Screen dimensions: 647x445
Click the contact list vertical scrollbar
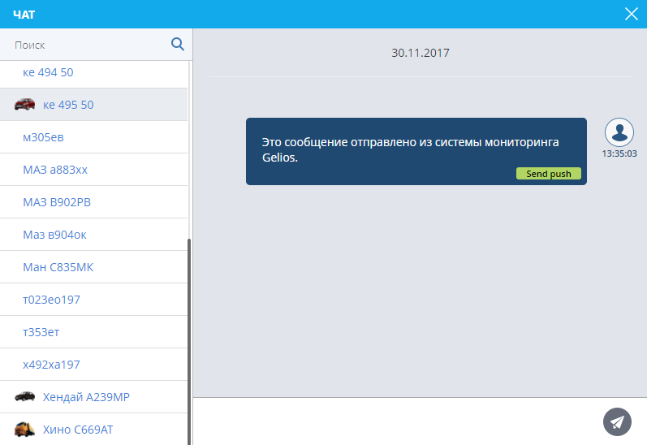(190, 341)
